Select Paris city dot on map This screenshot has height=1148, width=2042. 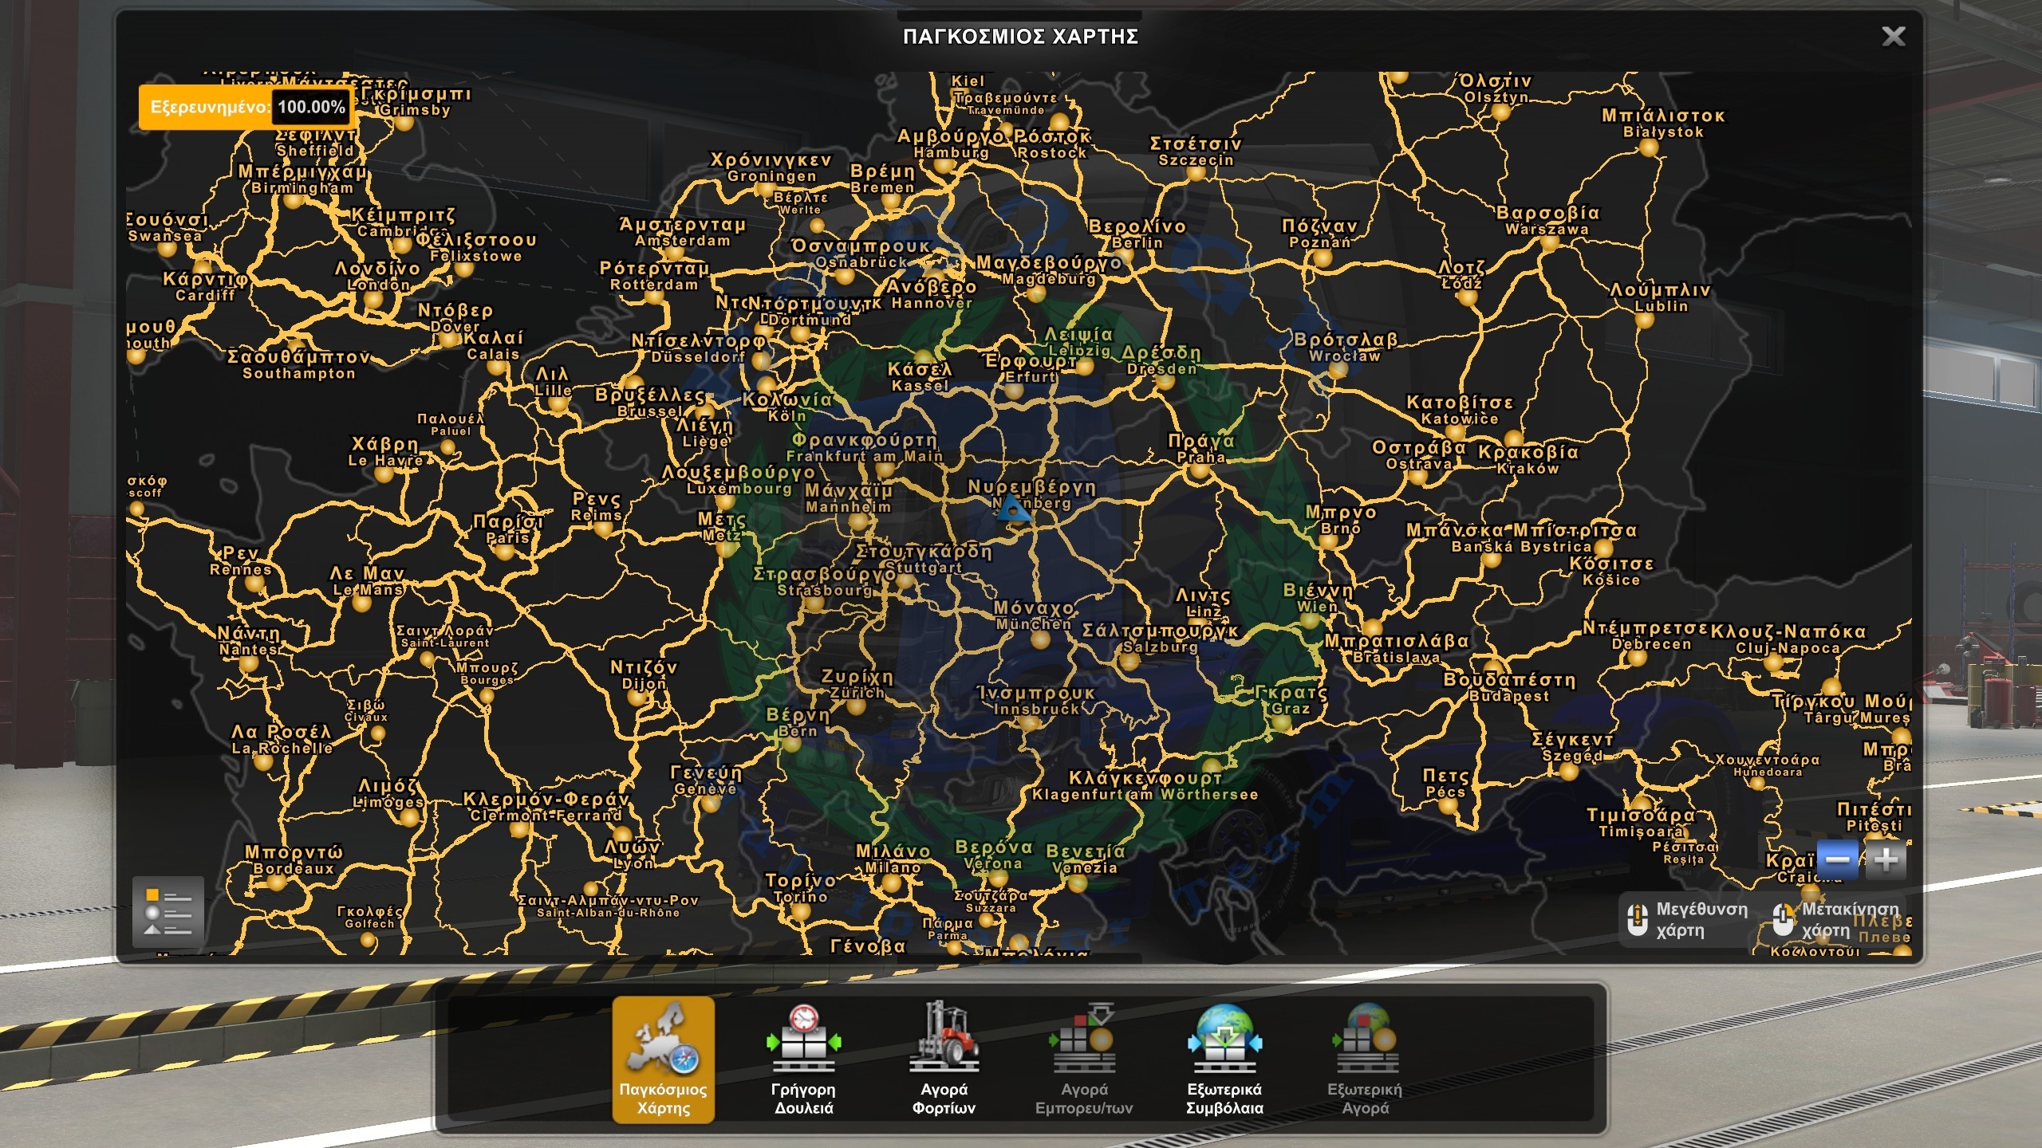pos(504,552)
